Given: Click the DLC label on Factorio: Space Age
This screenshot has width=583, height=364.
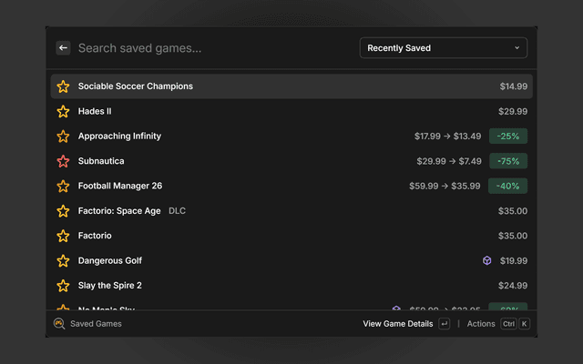Looking at the screenshot, I should pos(177,211).
